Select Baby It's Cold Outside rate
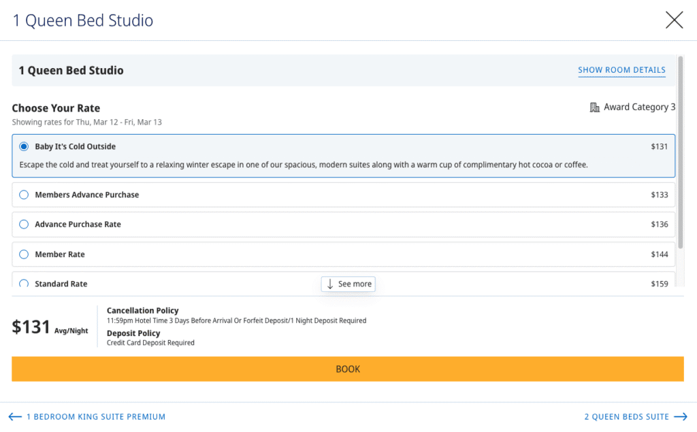The height and width of the screenshot is (432, 697). [x=24, y=146]
